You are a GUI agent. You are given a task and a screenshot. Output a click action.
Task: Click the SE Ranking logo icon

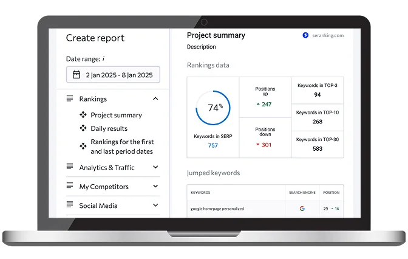click(305, 35)
